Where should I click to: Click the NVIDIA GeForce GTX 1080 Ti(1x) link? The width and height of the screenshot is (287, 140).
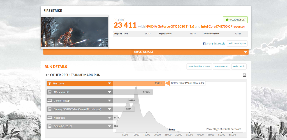tap(170, 27)
